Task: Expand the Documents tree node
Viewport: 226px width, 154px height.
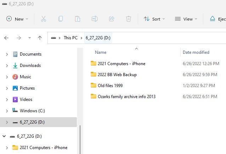Action: pos(7,54)
